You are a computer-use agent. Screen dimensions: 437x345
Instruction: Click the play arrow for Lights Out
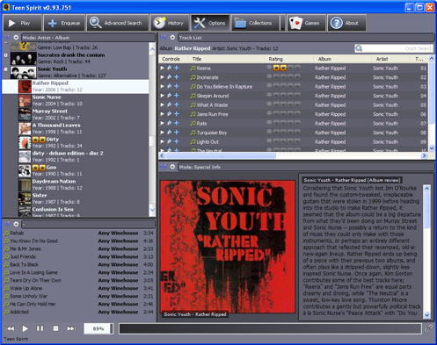[x=162, y=141]
